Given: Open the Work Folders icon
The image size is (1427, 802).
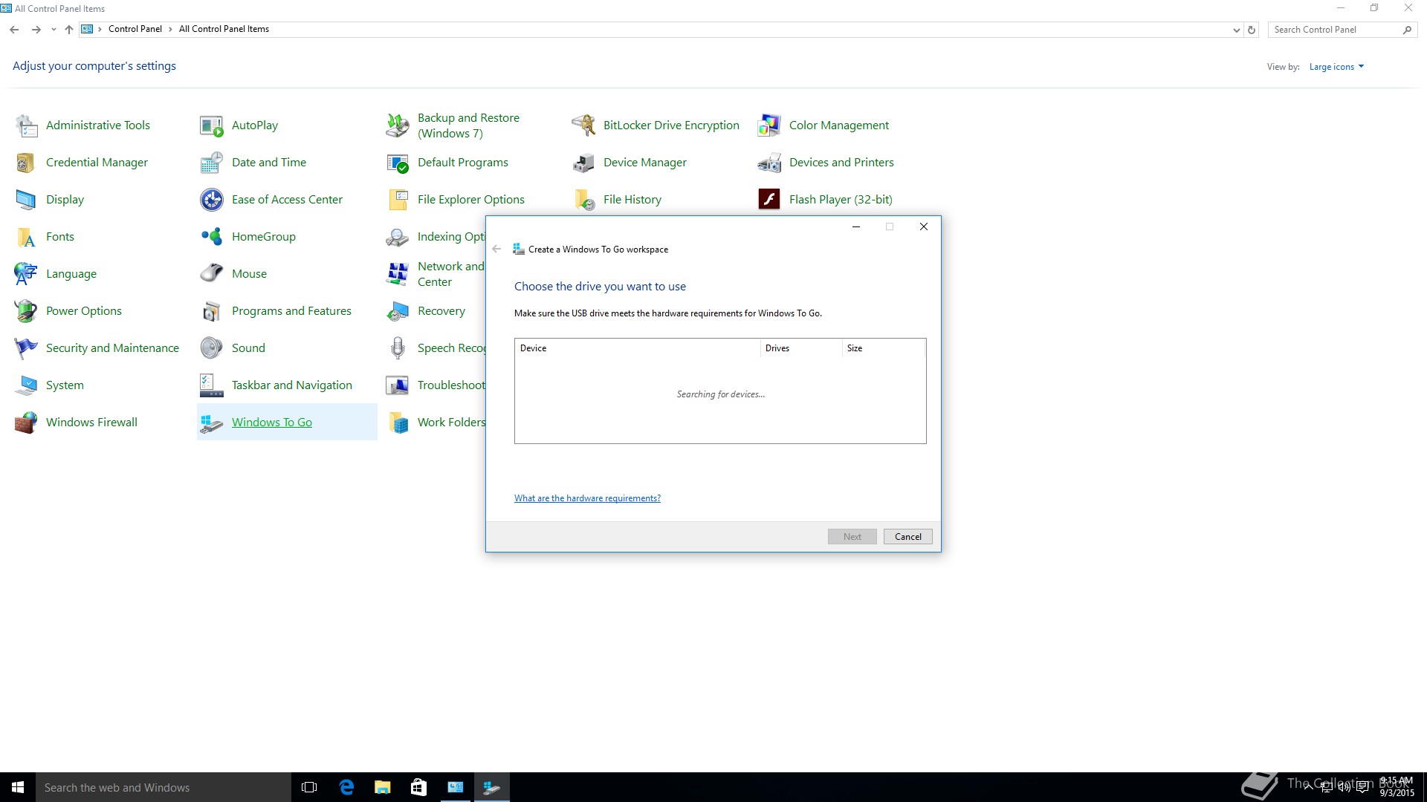Looking at the screenshot, I should pyautogui.click(x=398, y=423).
